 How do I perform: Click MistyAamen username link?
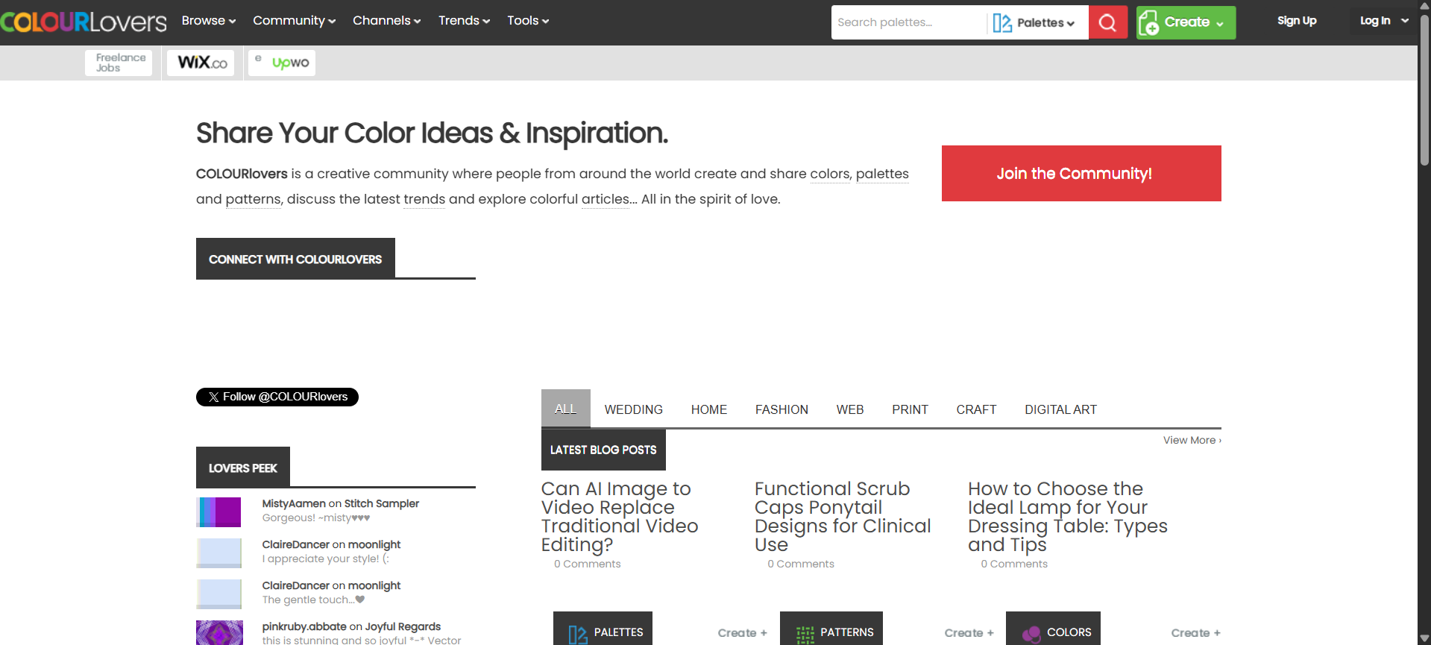pyautogui.click(x=294, y=504)
